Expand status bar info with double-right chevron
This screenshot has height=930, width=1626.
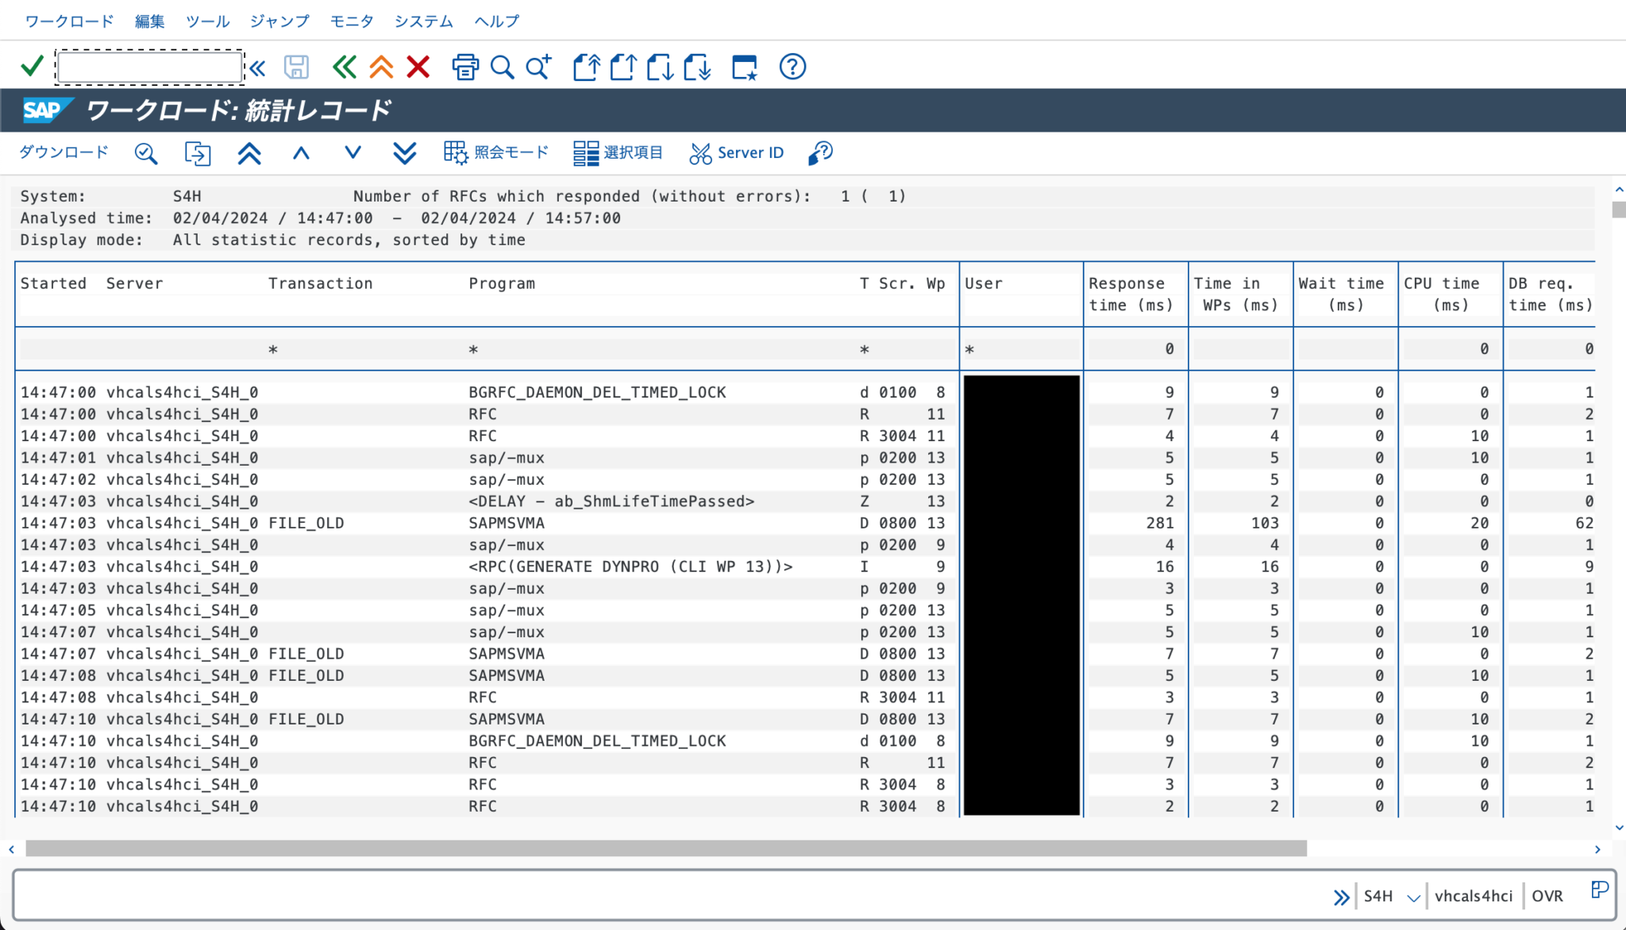(1341, 897)
